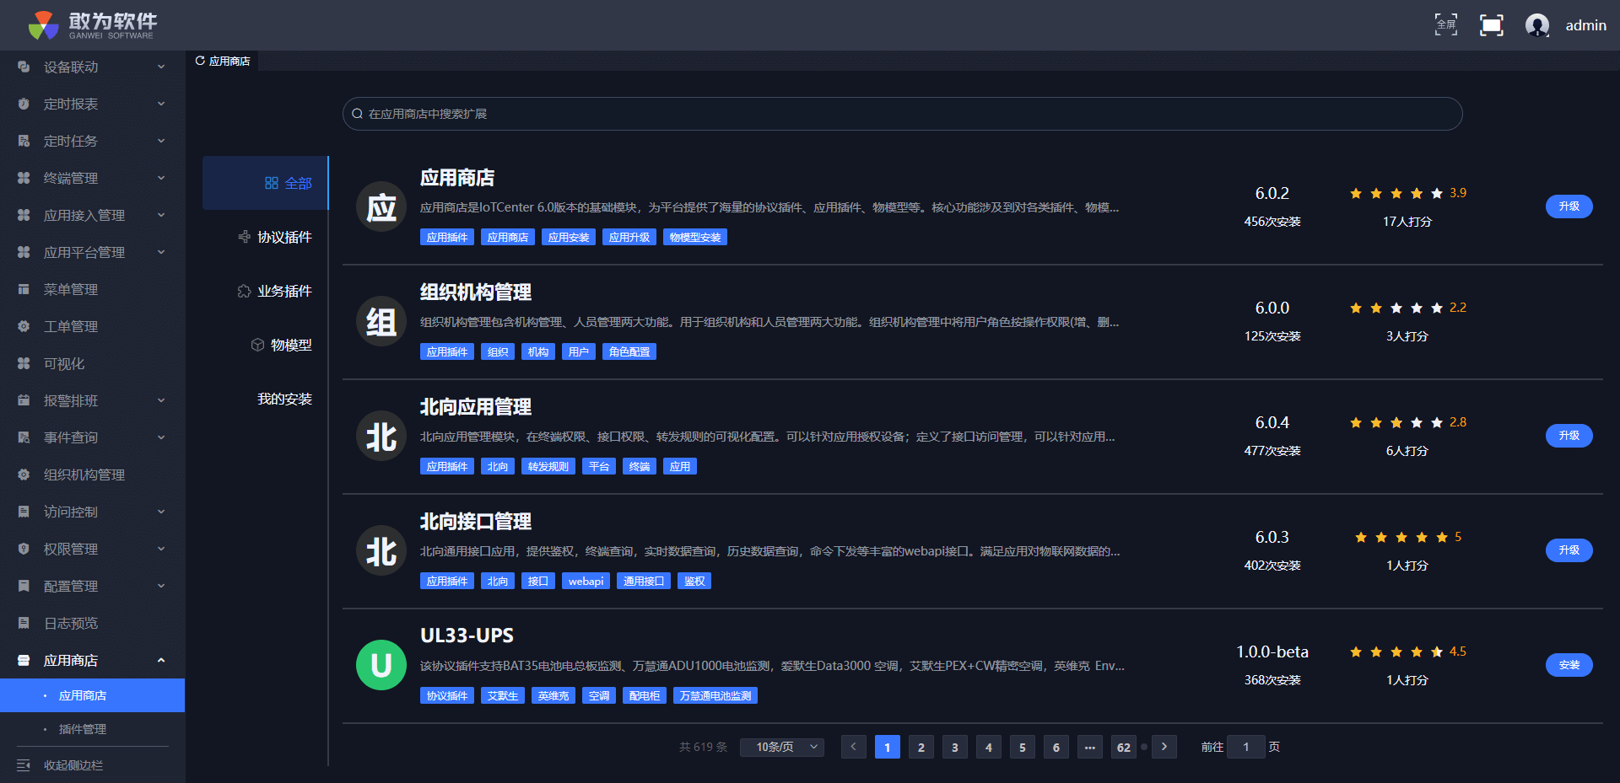Click the 英维克 tag on UL33-UPS
The height and width of the screenshot is (783, 1620).
(x=553, y=695)
